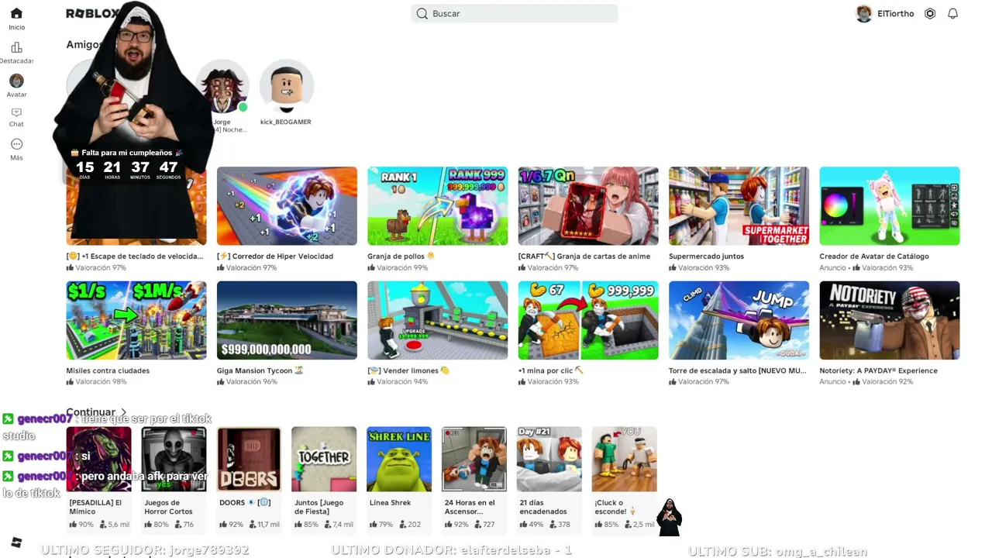
Task: Click the +1 mina por clic title
Action: (x=551, y=370)
